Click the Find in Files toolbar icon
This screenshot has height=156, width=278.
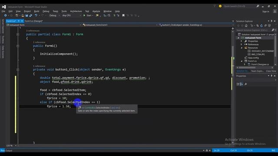[97, 16]
